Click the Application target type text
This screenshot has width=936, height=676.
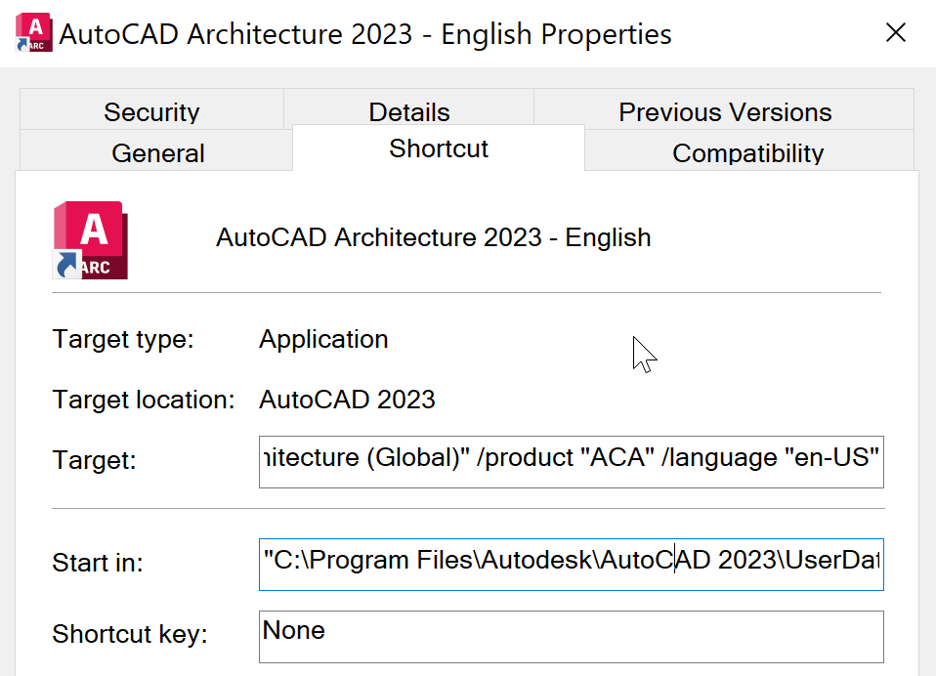point(323,339)
